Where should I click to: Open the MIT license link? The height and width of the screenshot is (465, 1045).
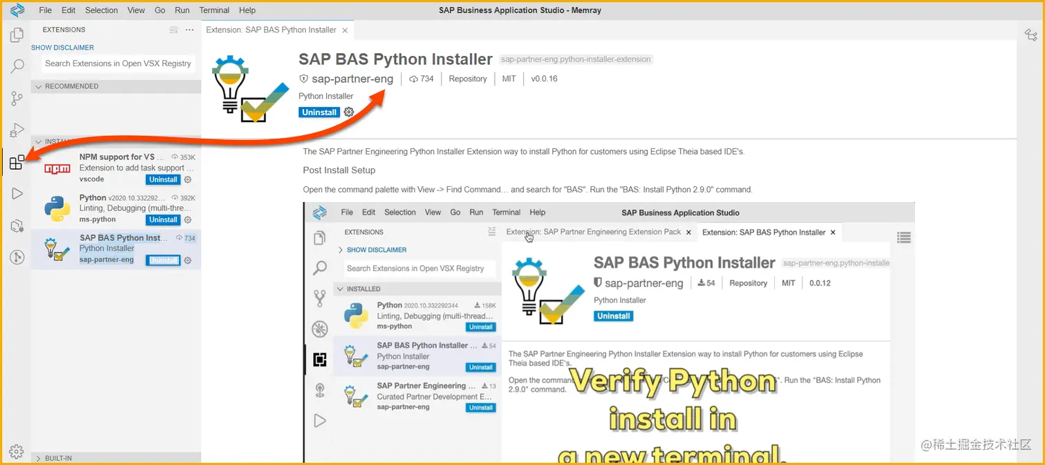point(509,79)
